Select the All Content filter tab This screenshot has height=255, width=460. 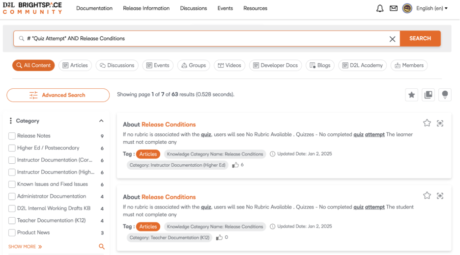click(x=33, y=65)
